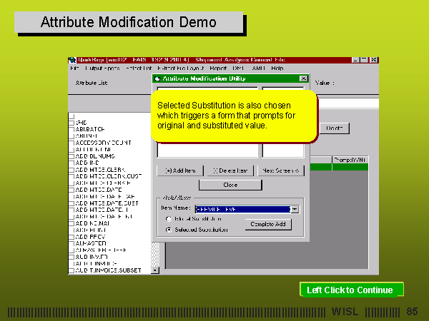Open the AMU menu
The width and height of the screenshot is (429, 321).
pos(258,68)
